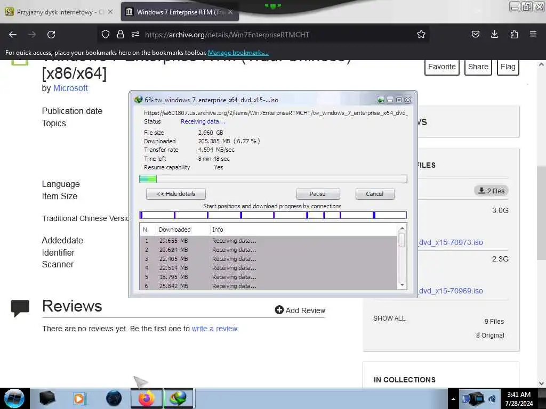Open the shield tracking protection icon
The image size is (546, 409).
click(106, 34)
